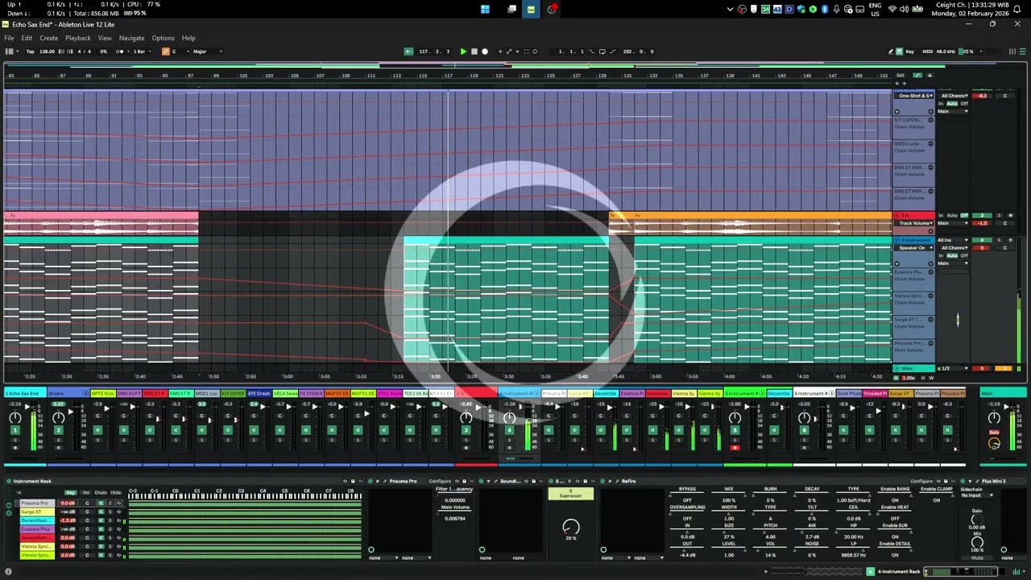The height and width of the screenshot is (580, 1031).
Task: Click the mixer view toggle icon at top right
Action: coord(1012,52)
